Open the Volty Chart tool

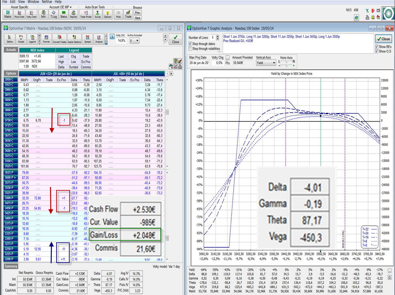(x=31, y=14)
